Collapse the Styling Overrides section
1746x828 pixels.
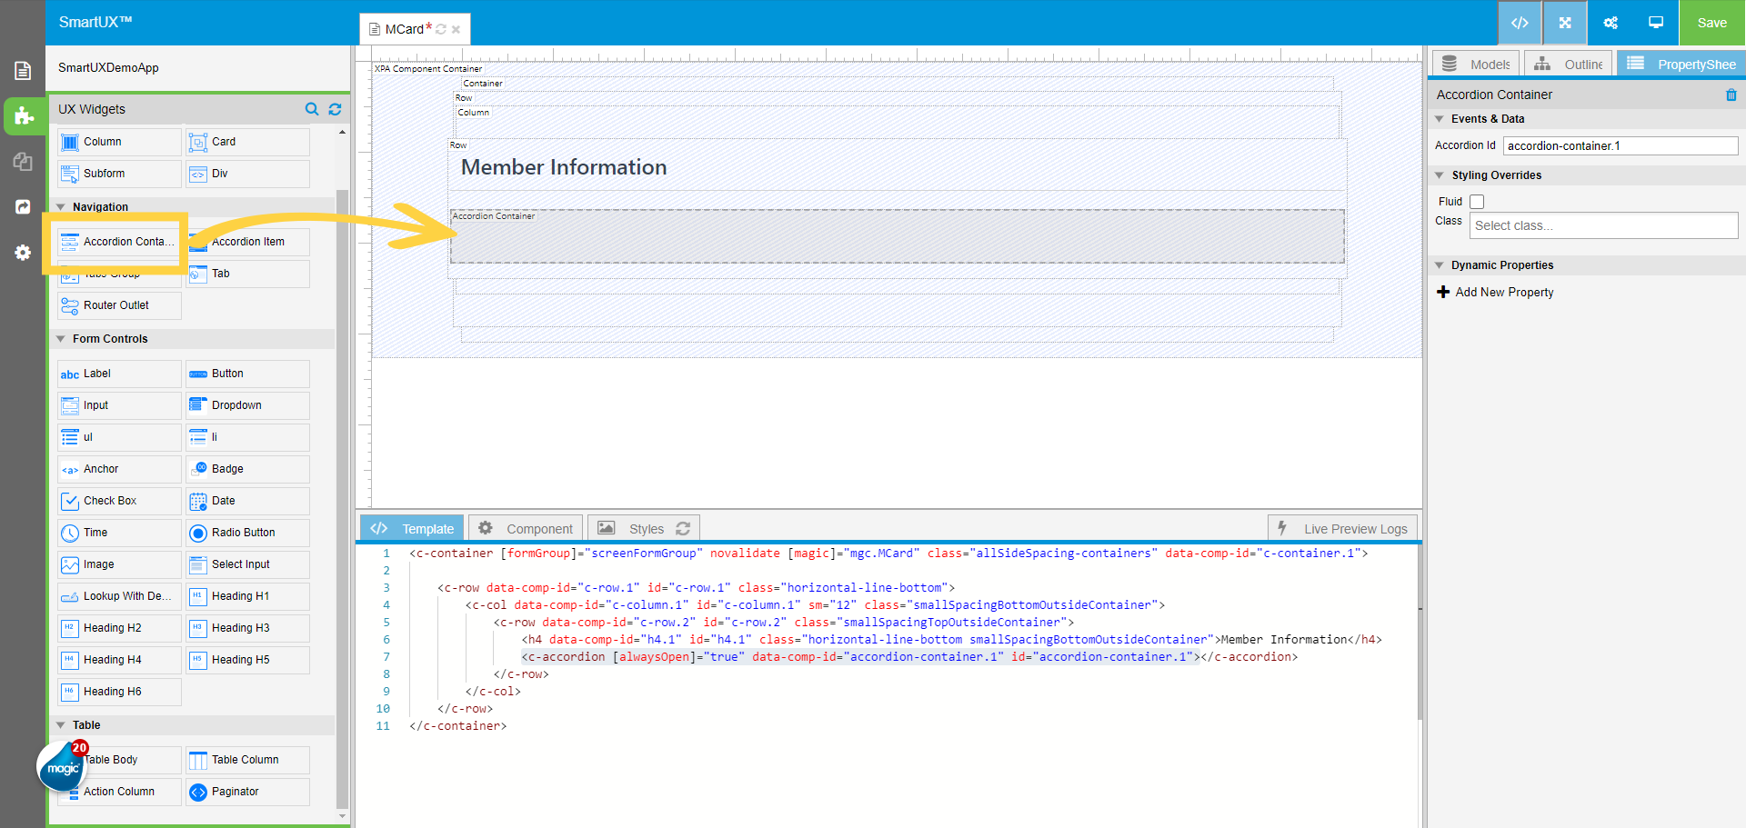pos(1440,175)
